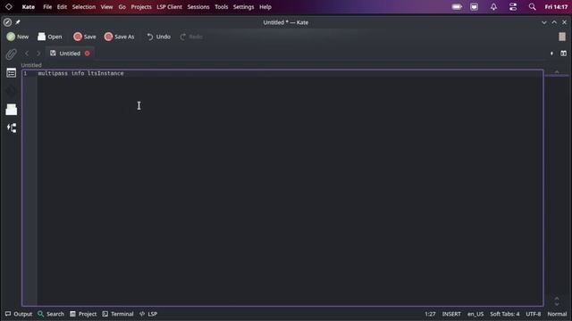Show the Project panel at bottom
This screenshot has width=572, height=321.
83,314
